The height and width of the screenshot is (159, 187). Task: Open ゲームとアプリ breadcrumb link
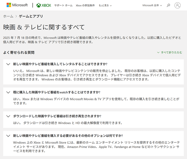click(31, 16)
